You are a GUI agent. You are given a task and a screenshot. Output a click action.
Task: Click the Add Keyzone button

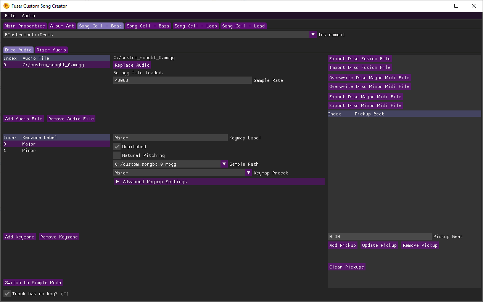coord(20,237)
